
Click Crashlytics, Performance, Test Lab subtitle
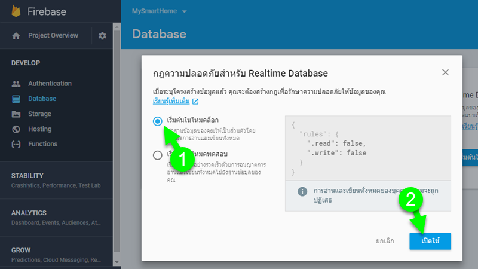(x=56, y=185)
